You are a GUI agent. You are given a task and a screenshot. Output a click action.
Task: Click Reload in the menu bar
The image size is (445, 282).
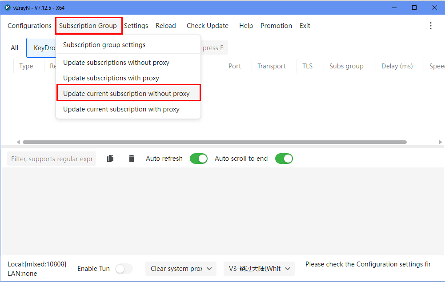pos(165,26)
